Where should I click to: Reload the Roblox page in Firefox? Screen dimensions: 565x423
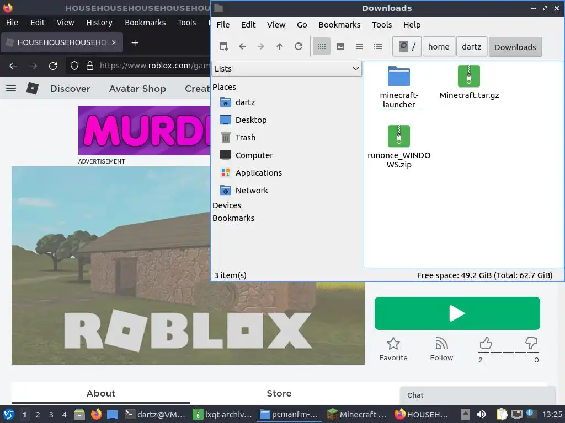point(53,66)
